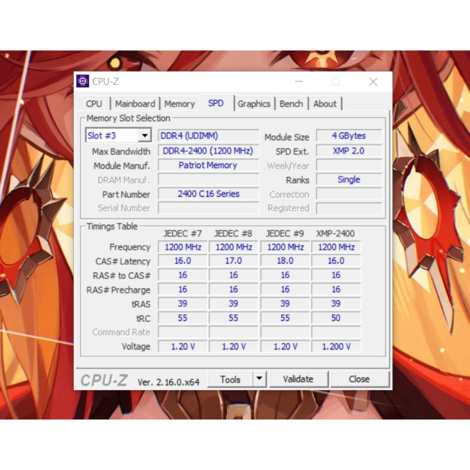Minimize the CPU-Z window

[299, 82]
